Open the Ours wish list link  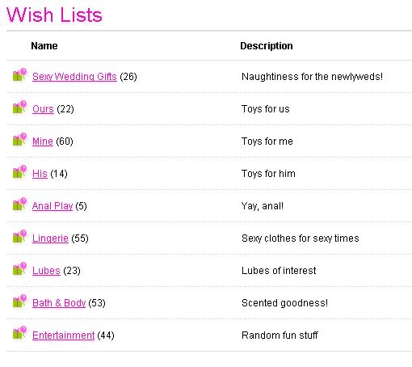click(x=43, y=109)
